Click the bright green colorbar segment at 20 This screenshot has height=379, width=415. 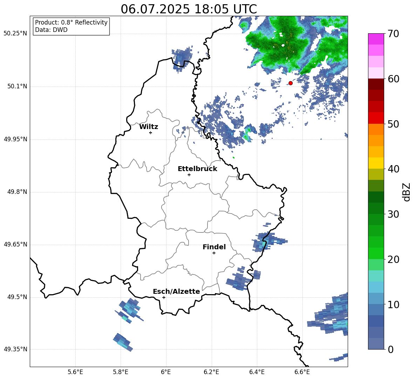pos(376,253)
